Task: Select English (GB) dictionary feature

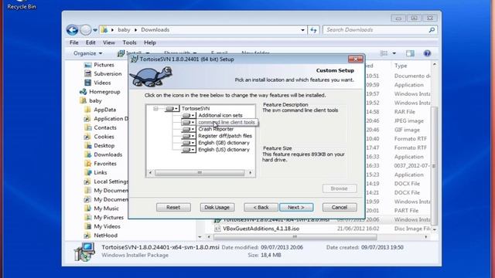Action: pyautogui.click(x=224, y=143)
